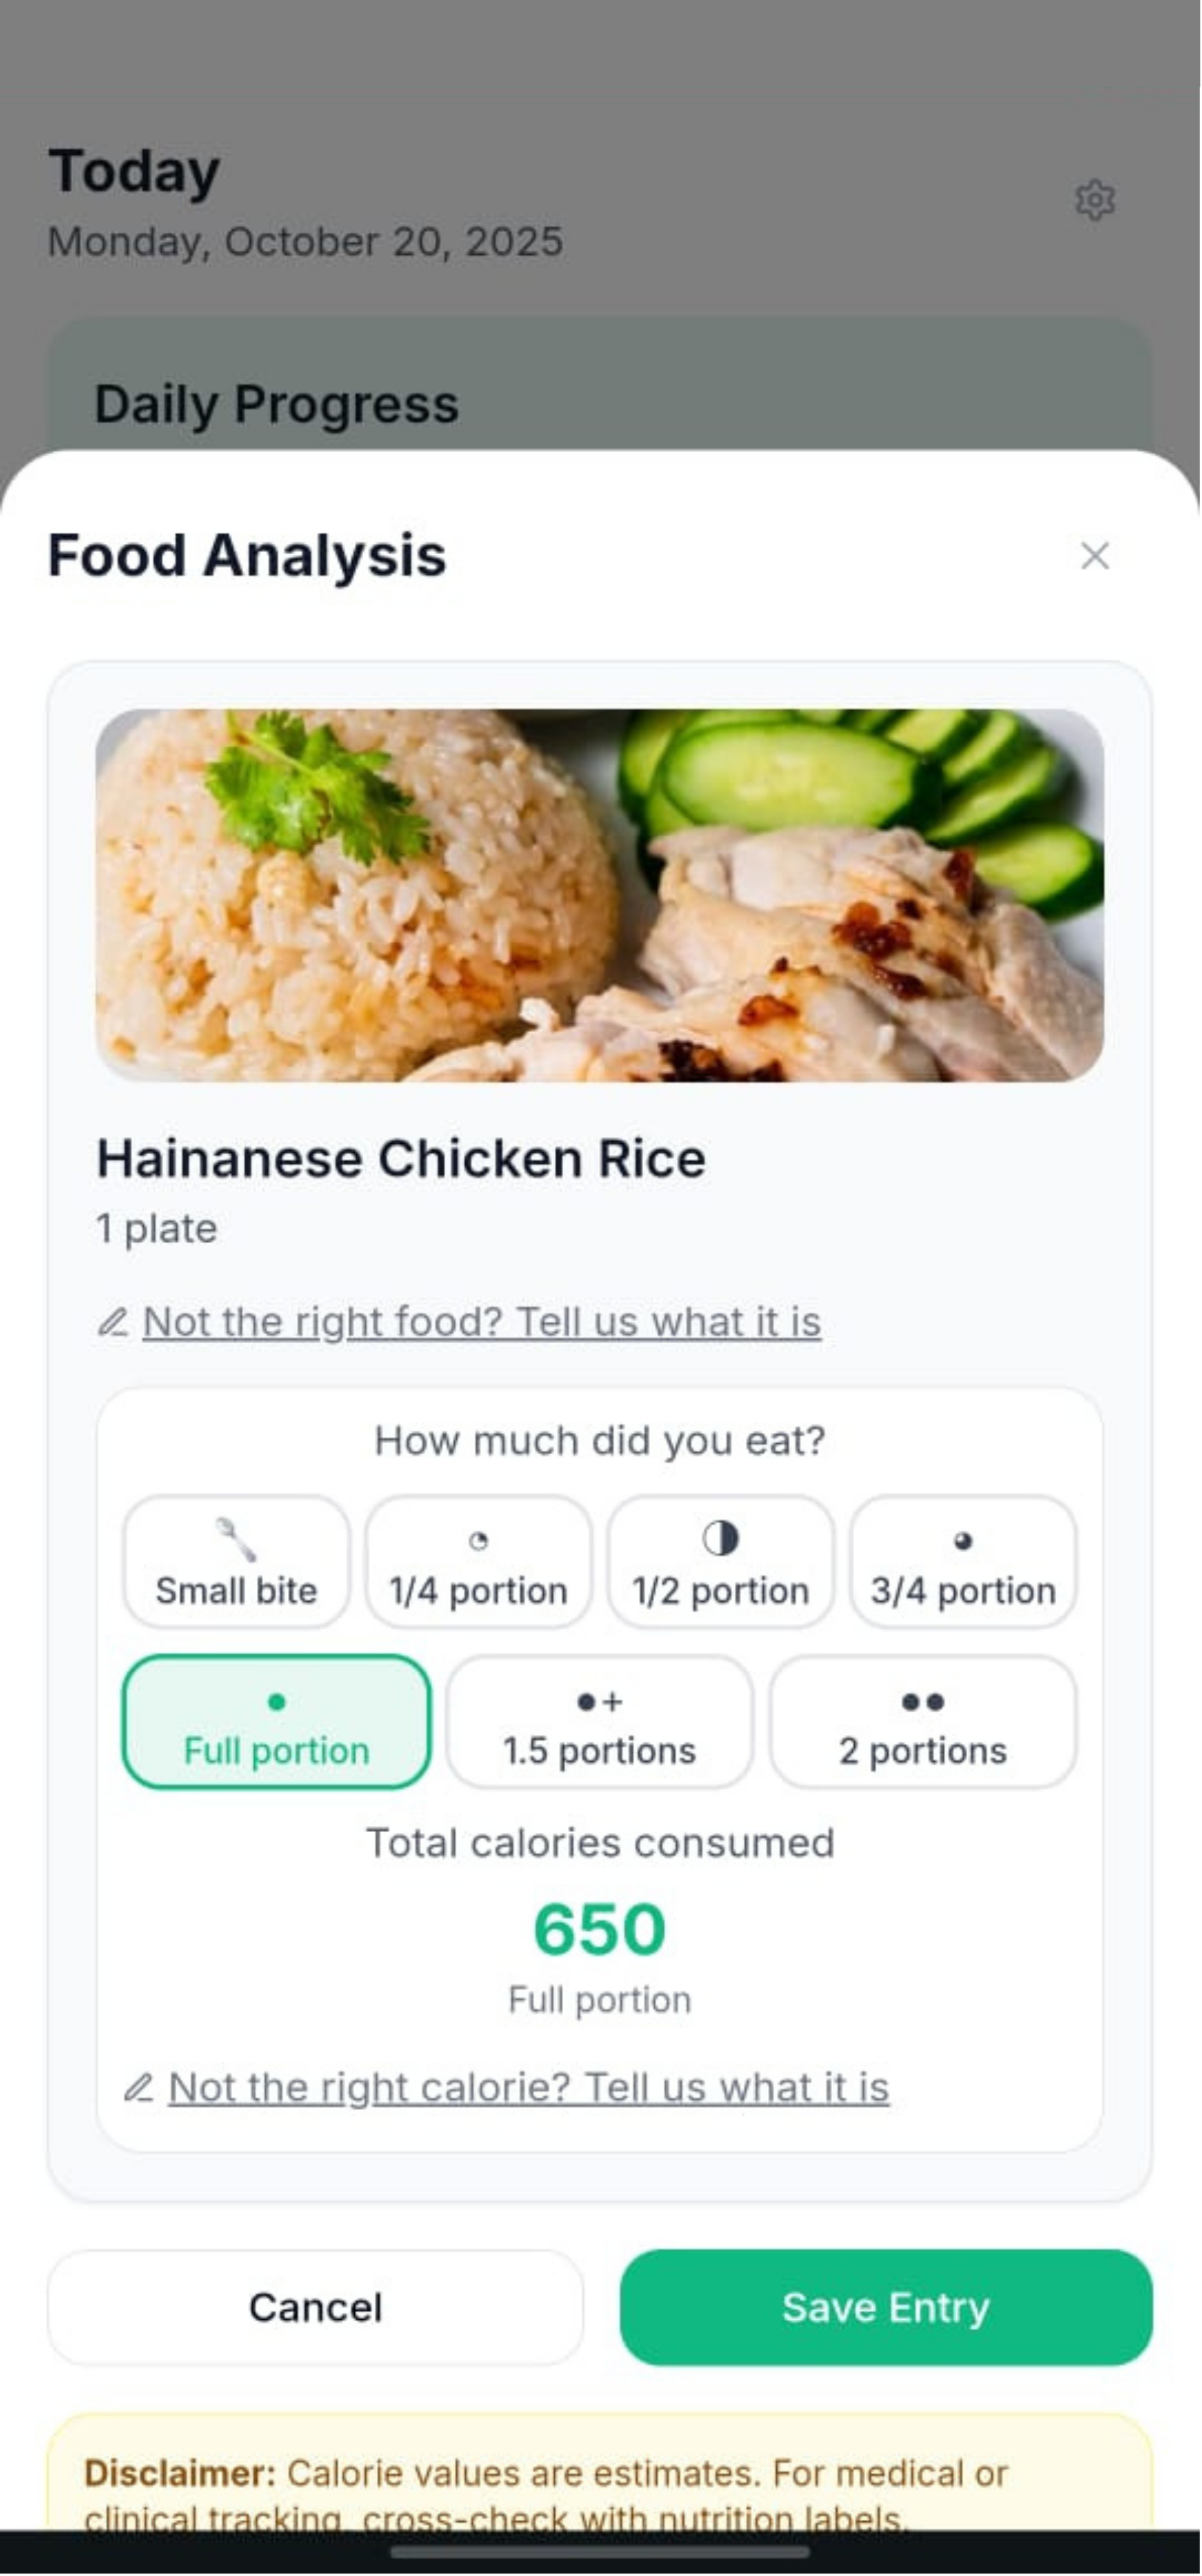Tap the quarter-circle icon for 1/4 portion
Screen dimensions: 1202x2576
(x=478, y=1541)
